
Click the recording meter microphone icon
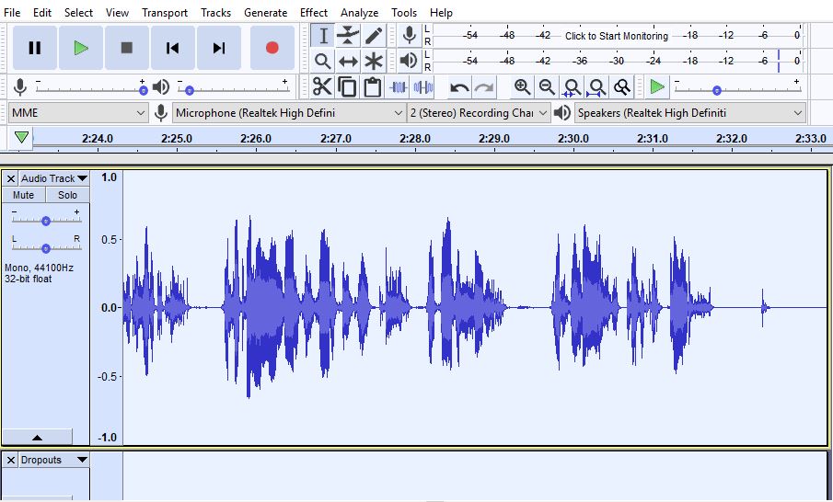[409, 36]
